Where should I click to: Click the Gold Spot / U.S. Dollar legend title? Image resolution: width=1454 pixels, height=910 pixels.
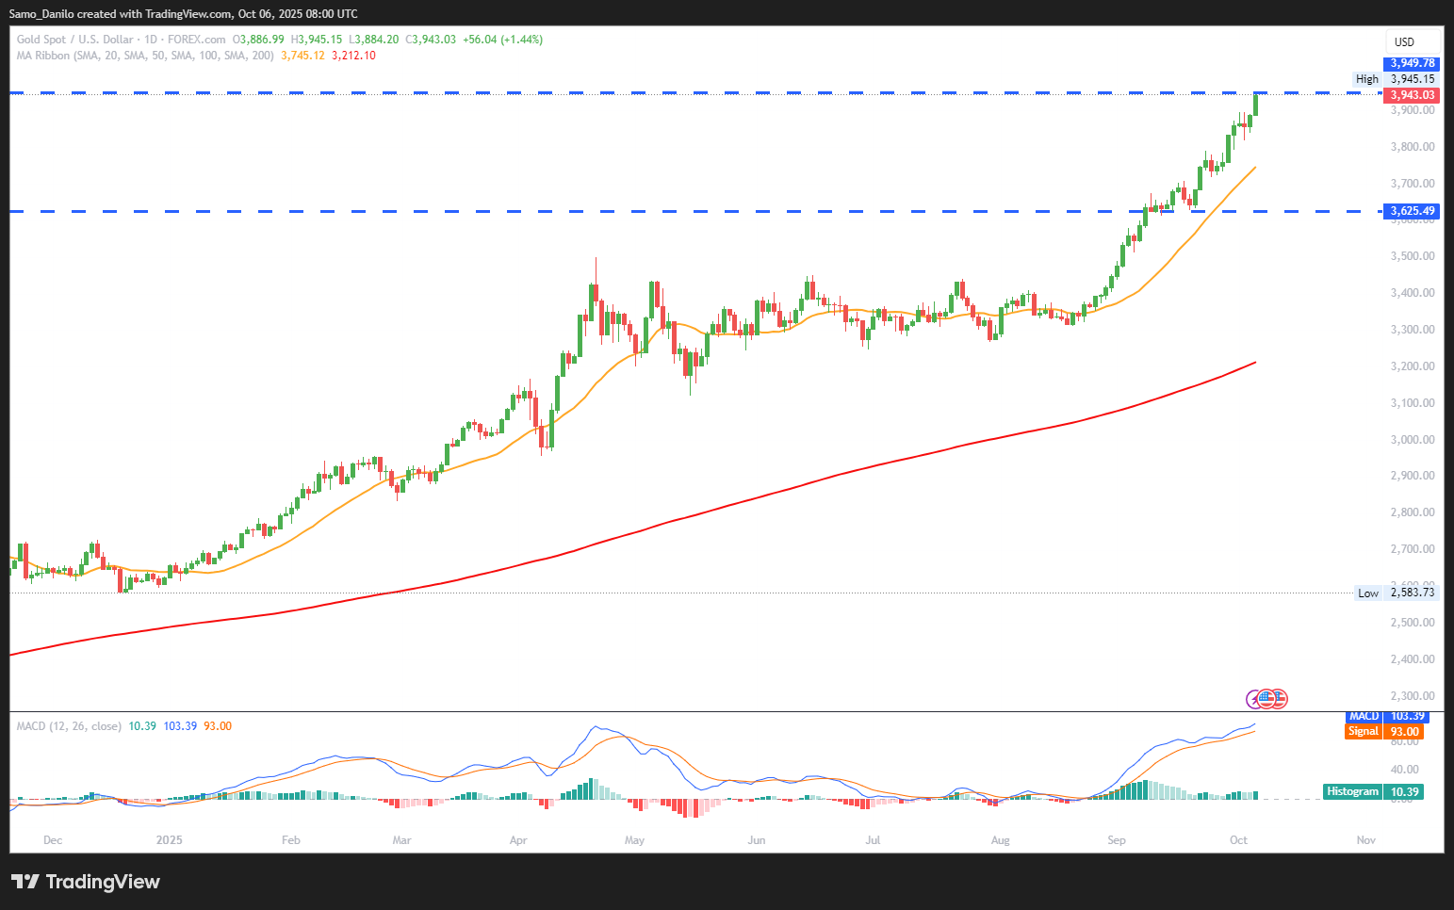(74, 40)
